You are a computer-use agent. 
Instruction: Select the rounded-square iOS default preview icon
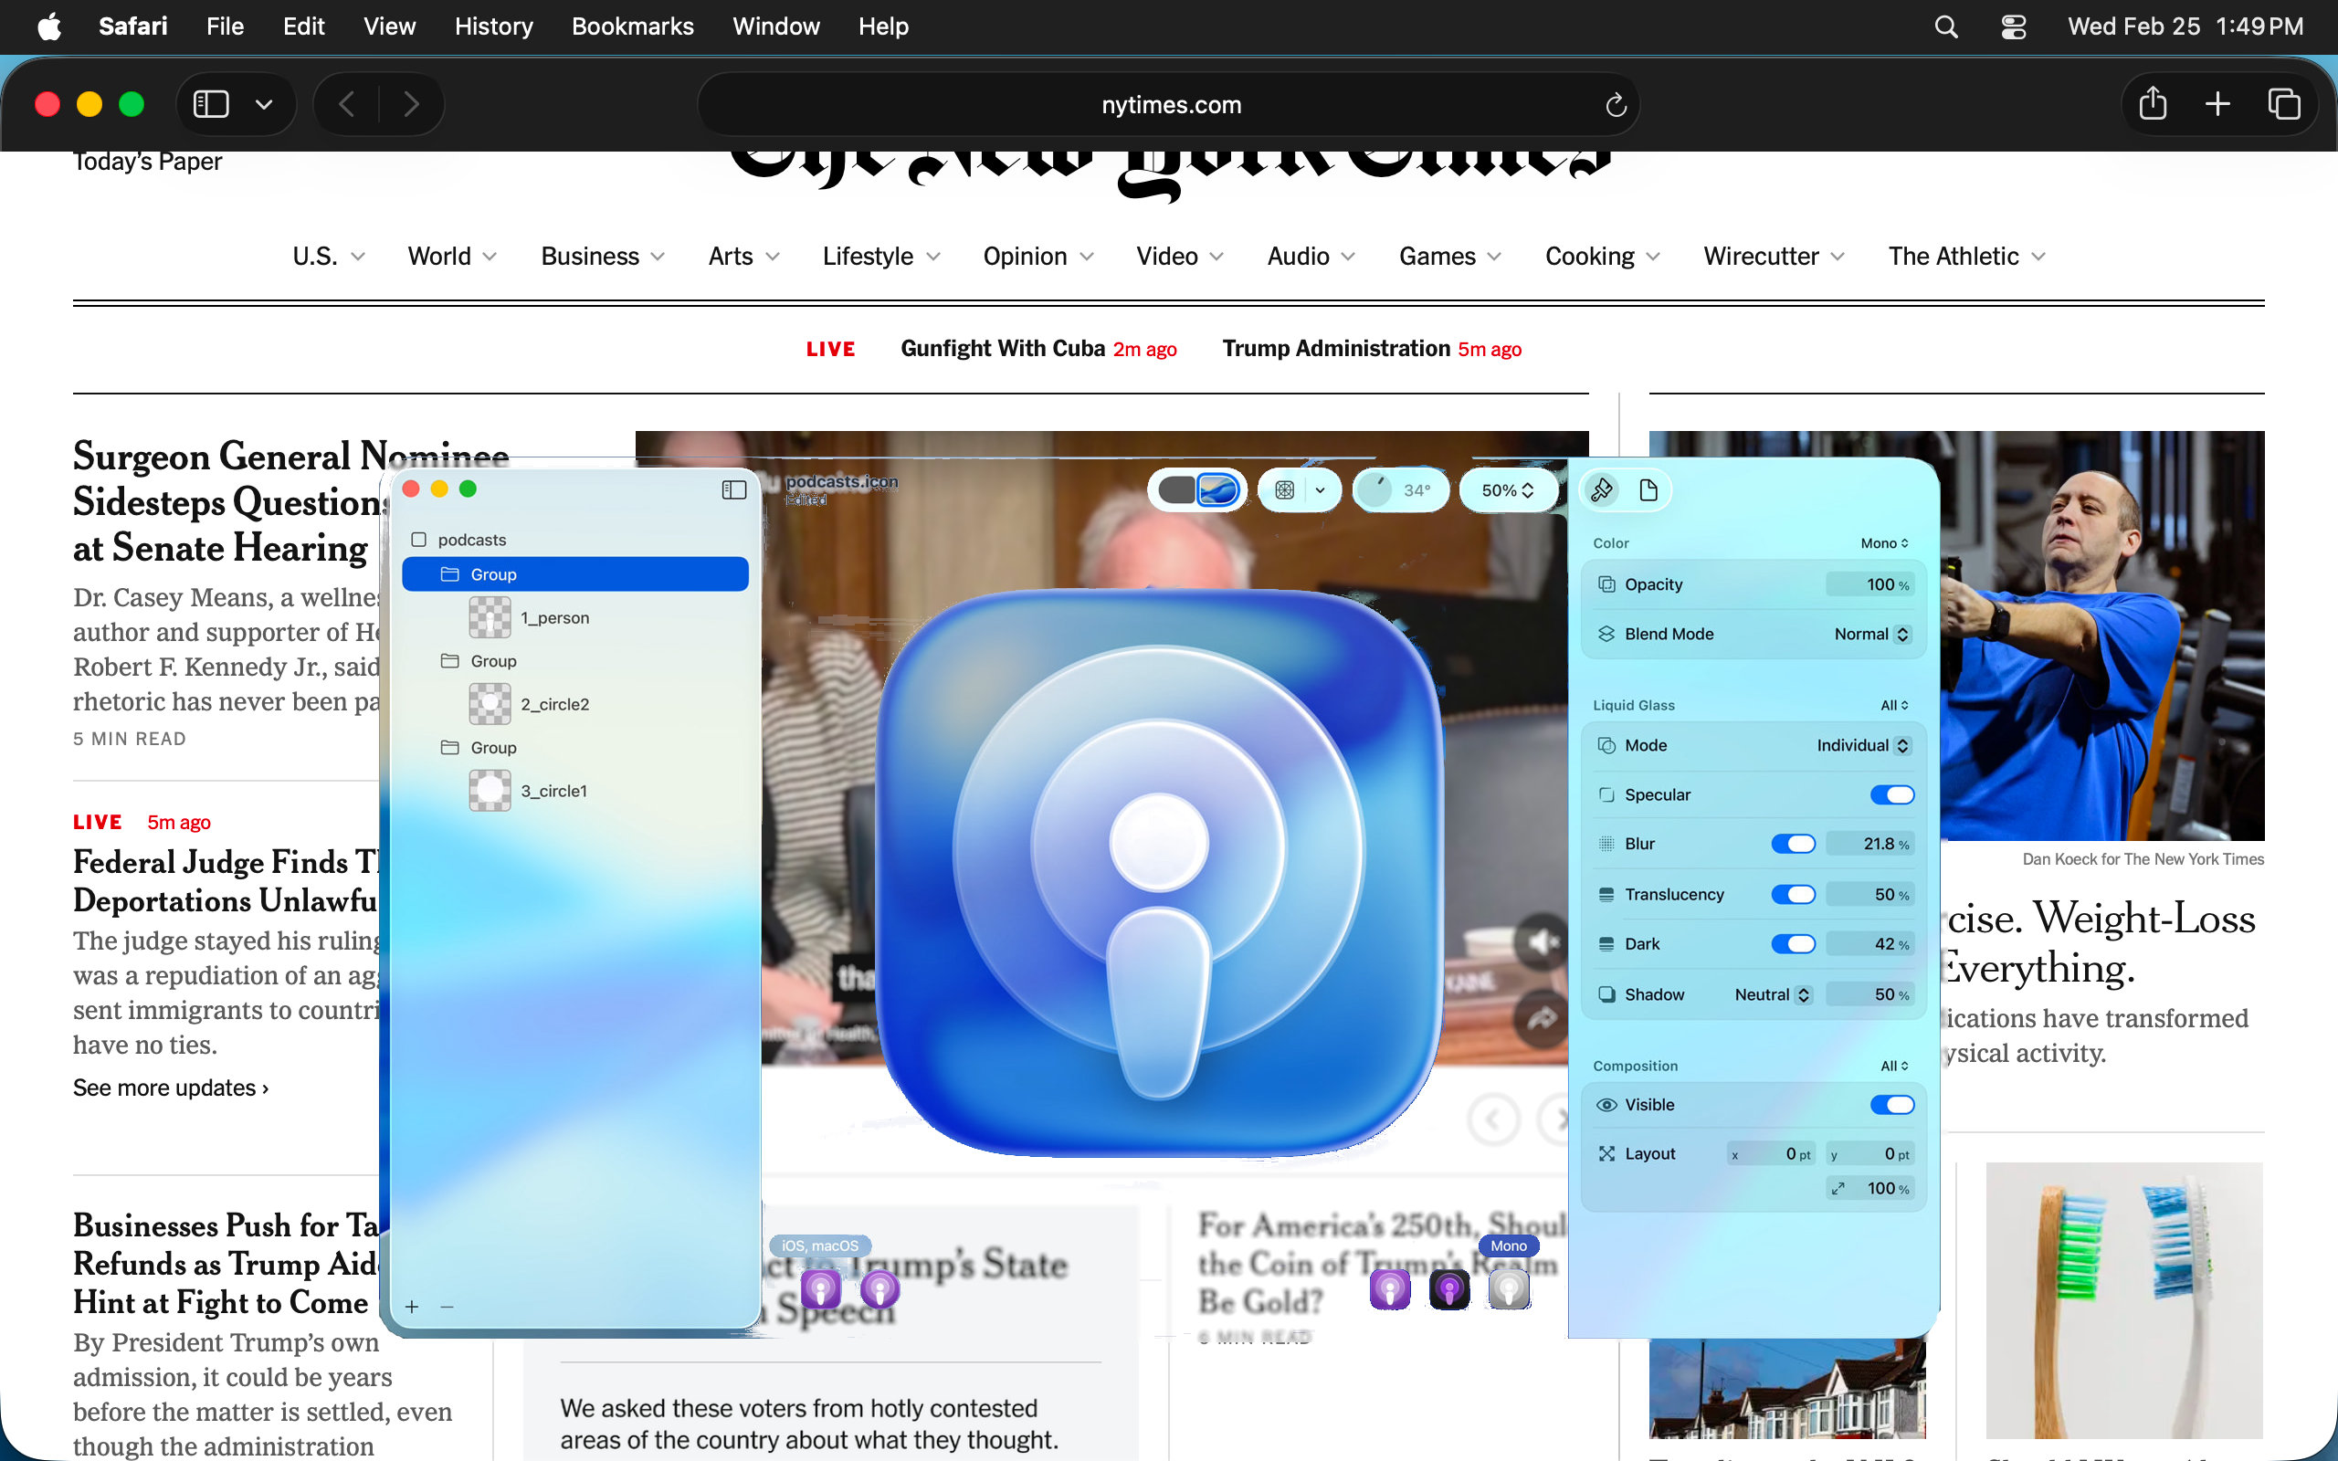(x=821, y=1288)
